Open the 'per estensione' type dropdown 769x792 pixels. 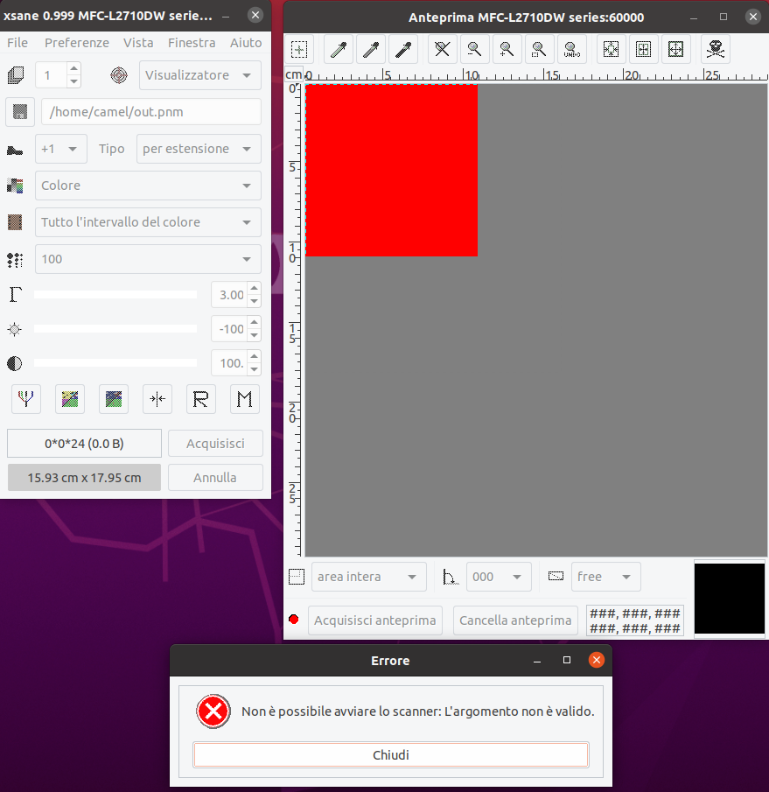[x=199, y=149]
